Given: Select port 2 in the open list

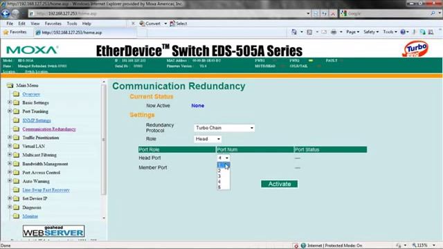Looking at the screenshot, I should pos(223,171).
